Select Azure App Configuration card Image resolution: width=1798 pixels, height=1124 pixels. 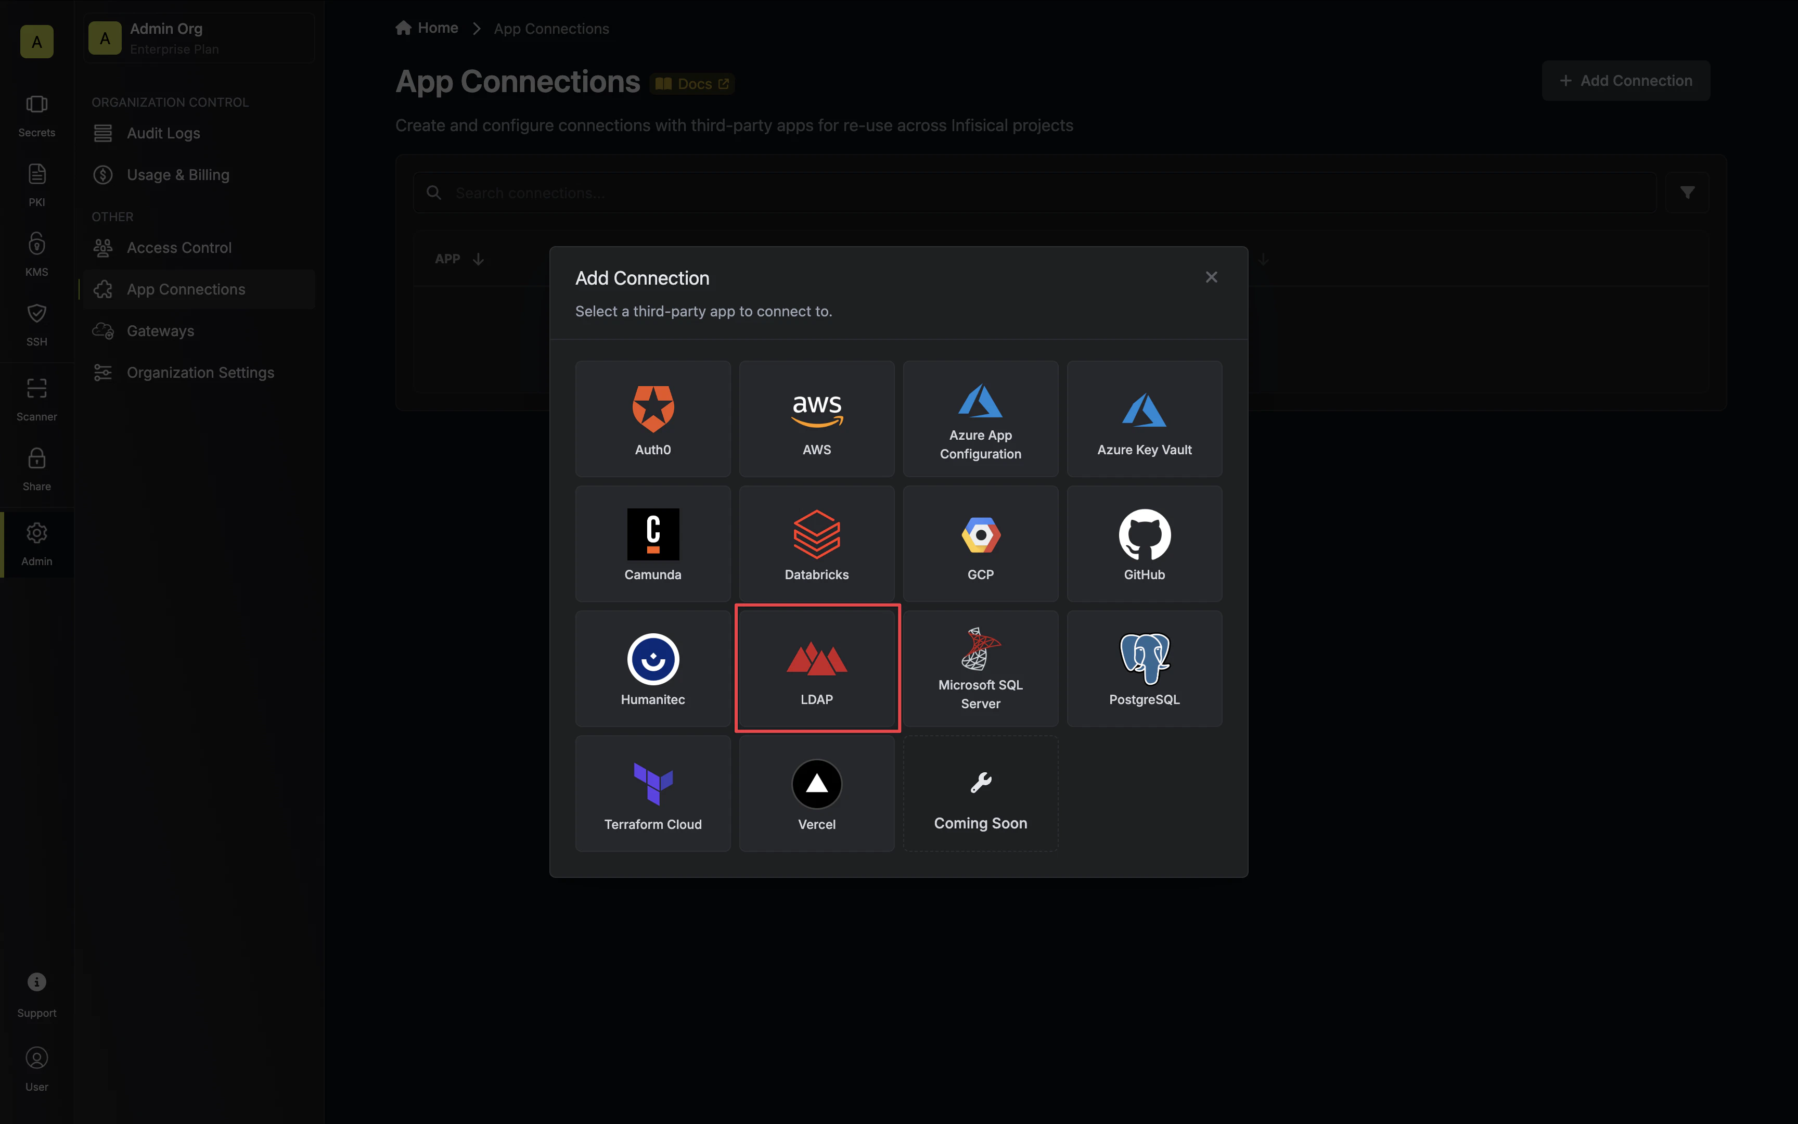(981, 418)
